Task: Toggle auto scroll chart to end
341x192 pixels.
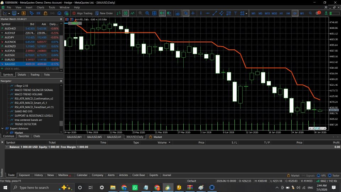Action: tap(162, 13)
